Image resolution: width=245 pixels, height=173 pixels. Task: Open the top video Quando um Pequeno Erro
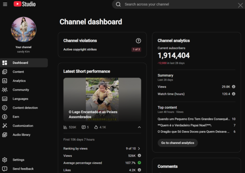[x=194, y=119]
